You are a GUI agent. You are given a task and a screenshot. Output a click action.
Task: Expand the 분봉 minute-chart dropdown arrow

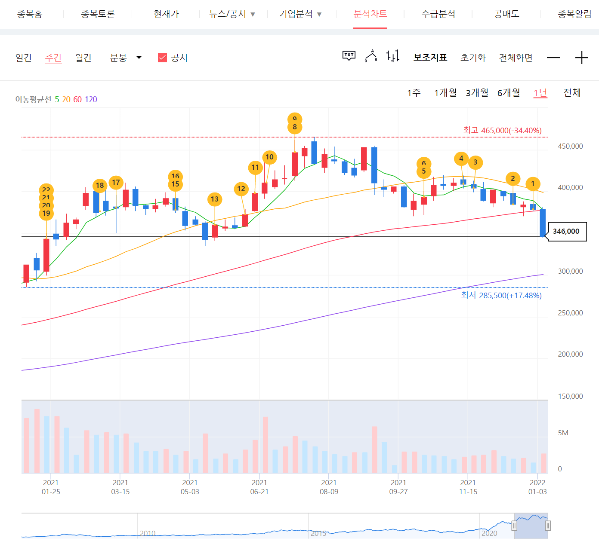point(139,58)
